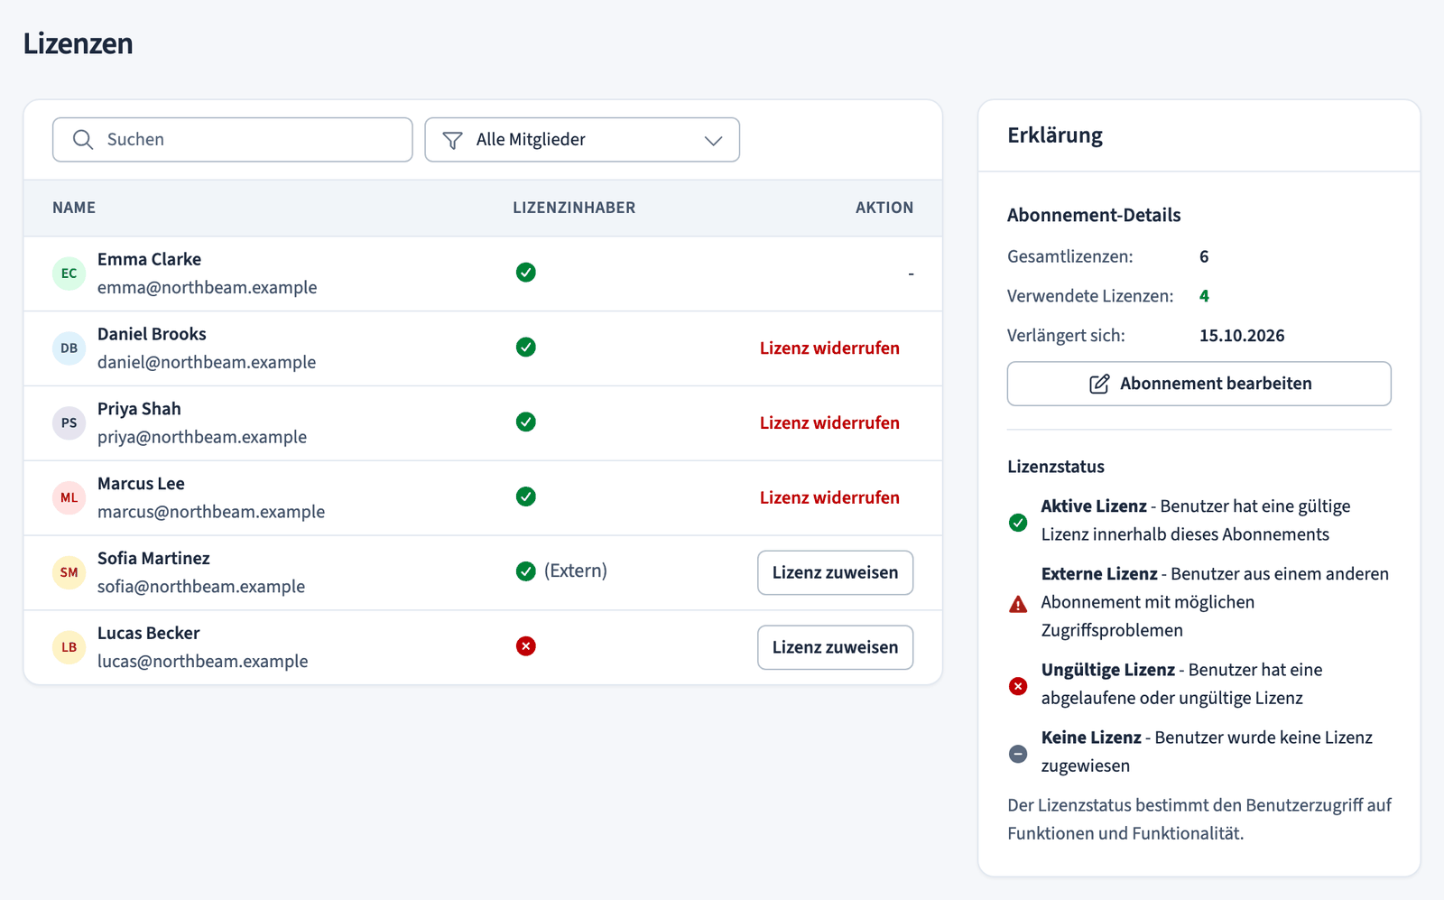The width and height of the screenshot is (1444, 900).
Task: Click the filter funnel icon
Action: pyautogui.click(x=453, y=140)
